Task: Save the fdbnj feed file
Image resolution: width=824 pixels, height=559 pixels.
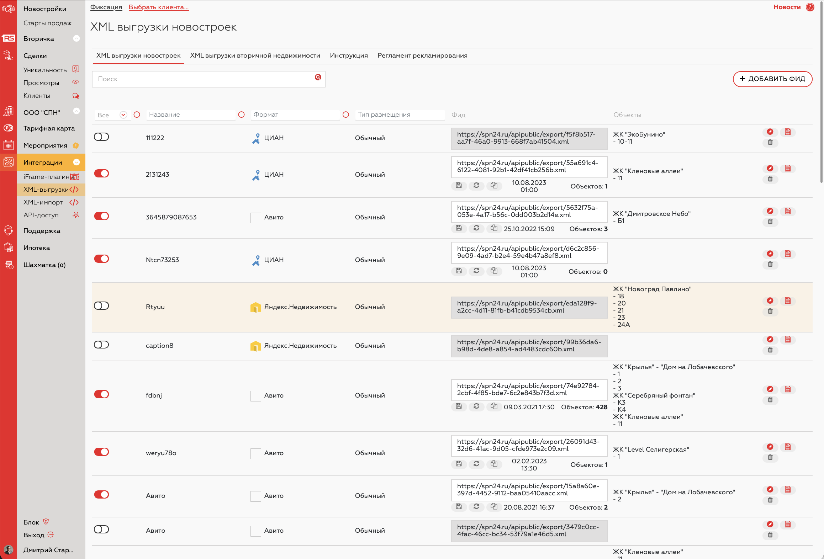Action: tap(459, 406)
